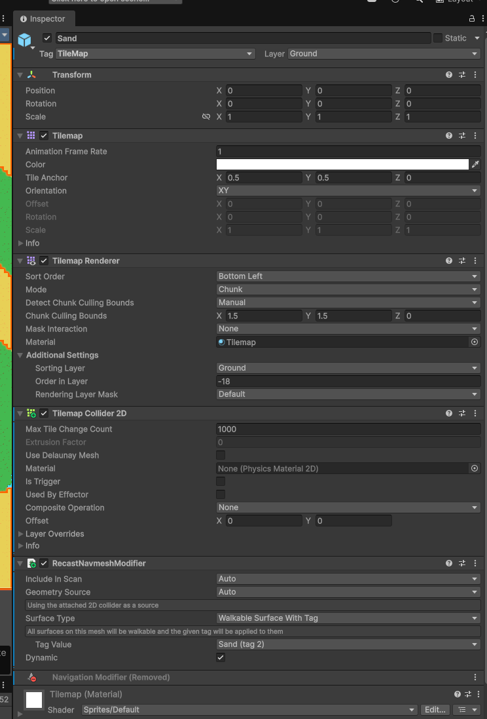The image size is (487, 719).
Task: Enable Is Trigger checkbox
Action: [221, 482]
